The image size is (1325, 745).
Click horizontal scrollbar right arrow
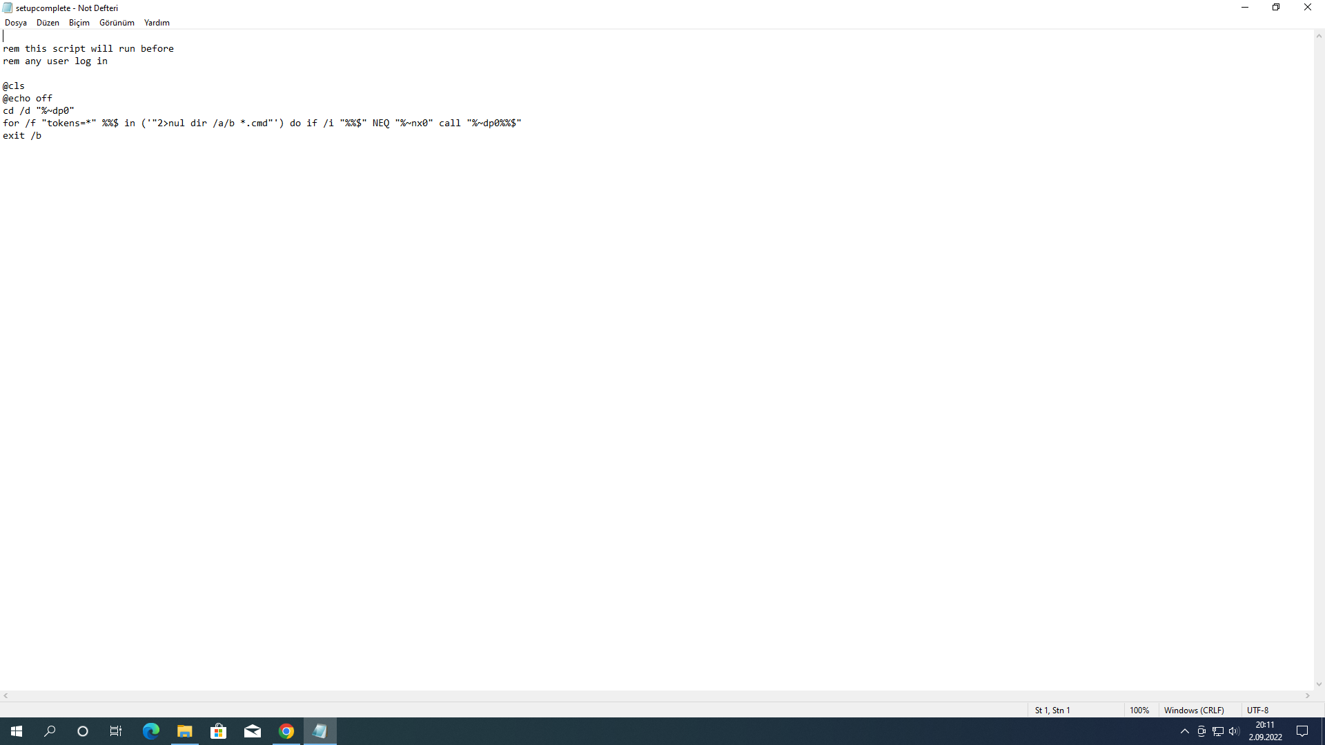1308,696
